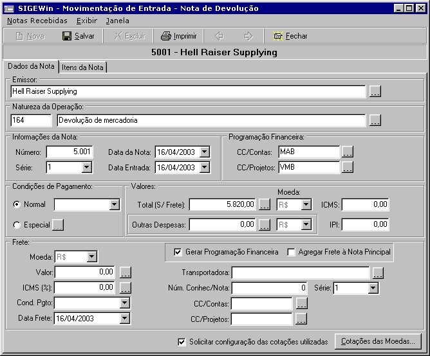Open Emissor lookup ellipsis button
Viewport: 430px width, 356px height.
pos(375,91)
